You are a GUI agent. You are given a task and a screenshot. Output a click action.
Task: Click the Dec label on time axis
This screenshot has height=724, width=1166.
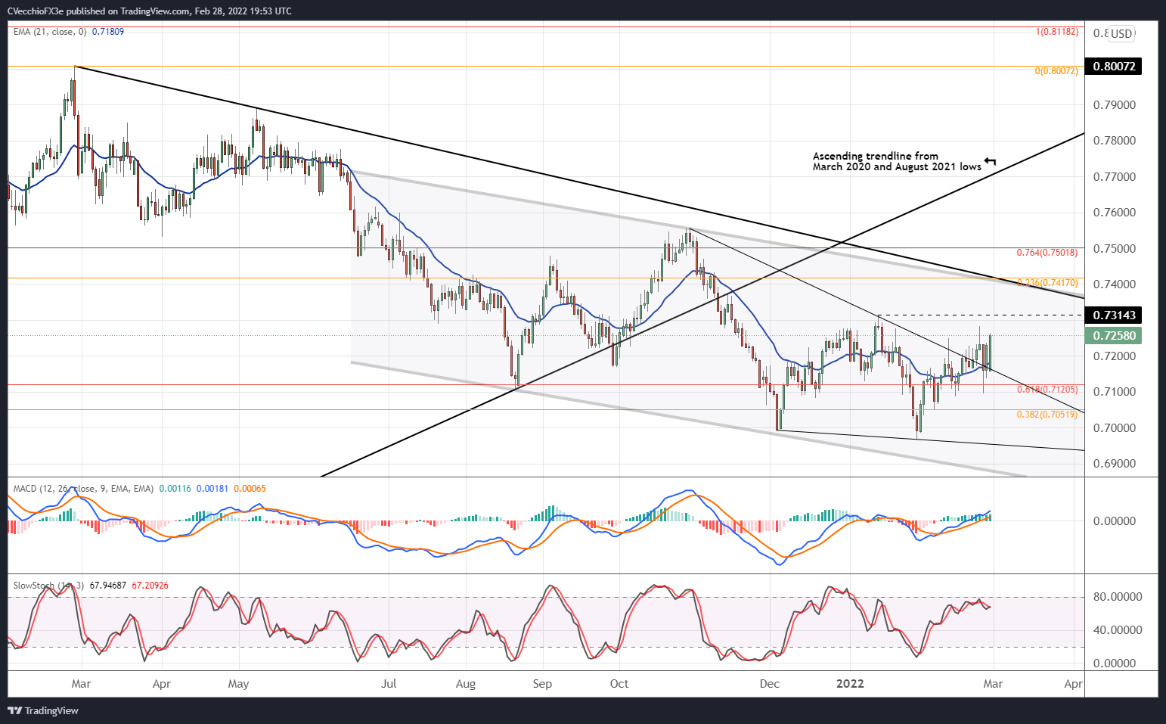point(770,684)
